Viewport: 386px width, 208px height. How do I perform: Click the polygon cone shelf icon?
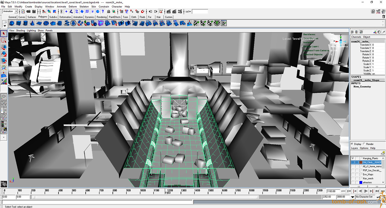(33, 23)
